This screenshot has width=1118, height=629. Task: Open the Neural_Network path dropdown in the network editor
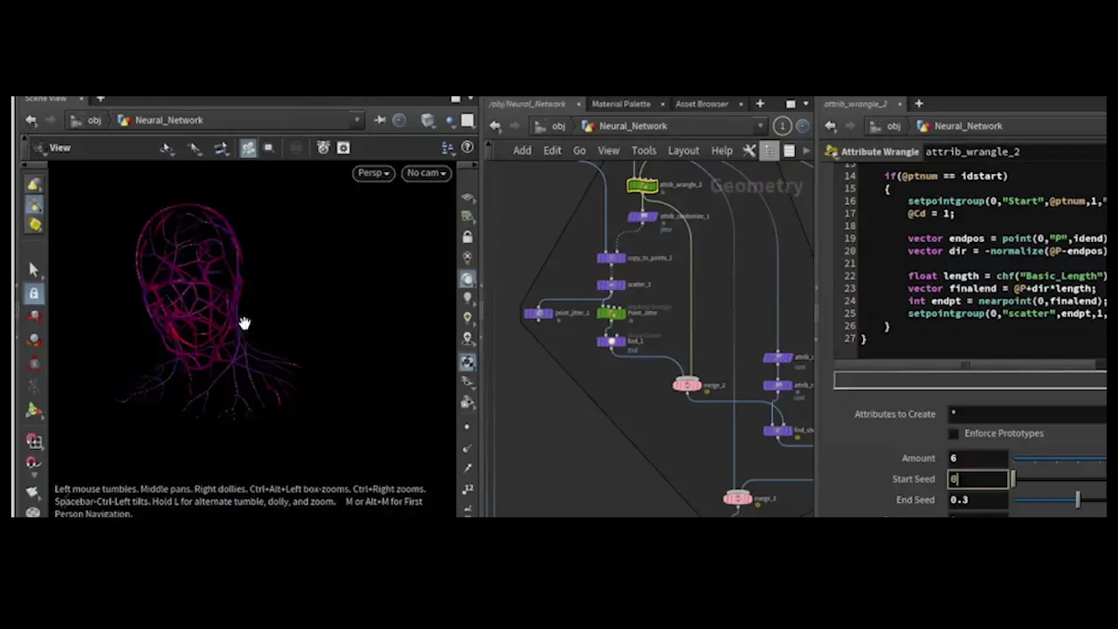760,125
